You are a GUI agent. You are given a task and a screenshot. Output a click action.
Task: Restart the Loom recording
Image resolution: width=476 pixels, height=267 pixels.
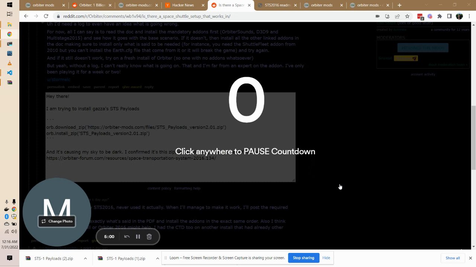tap(127, 237)
